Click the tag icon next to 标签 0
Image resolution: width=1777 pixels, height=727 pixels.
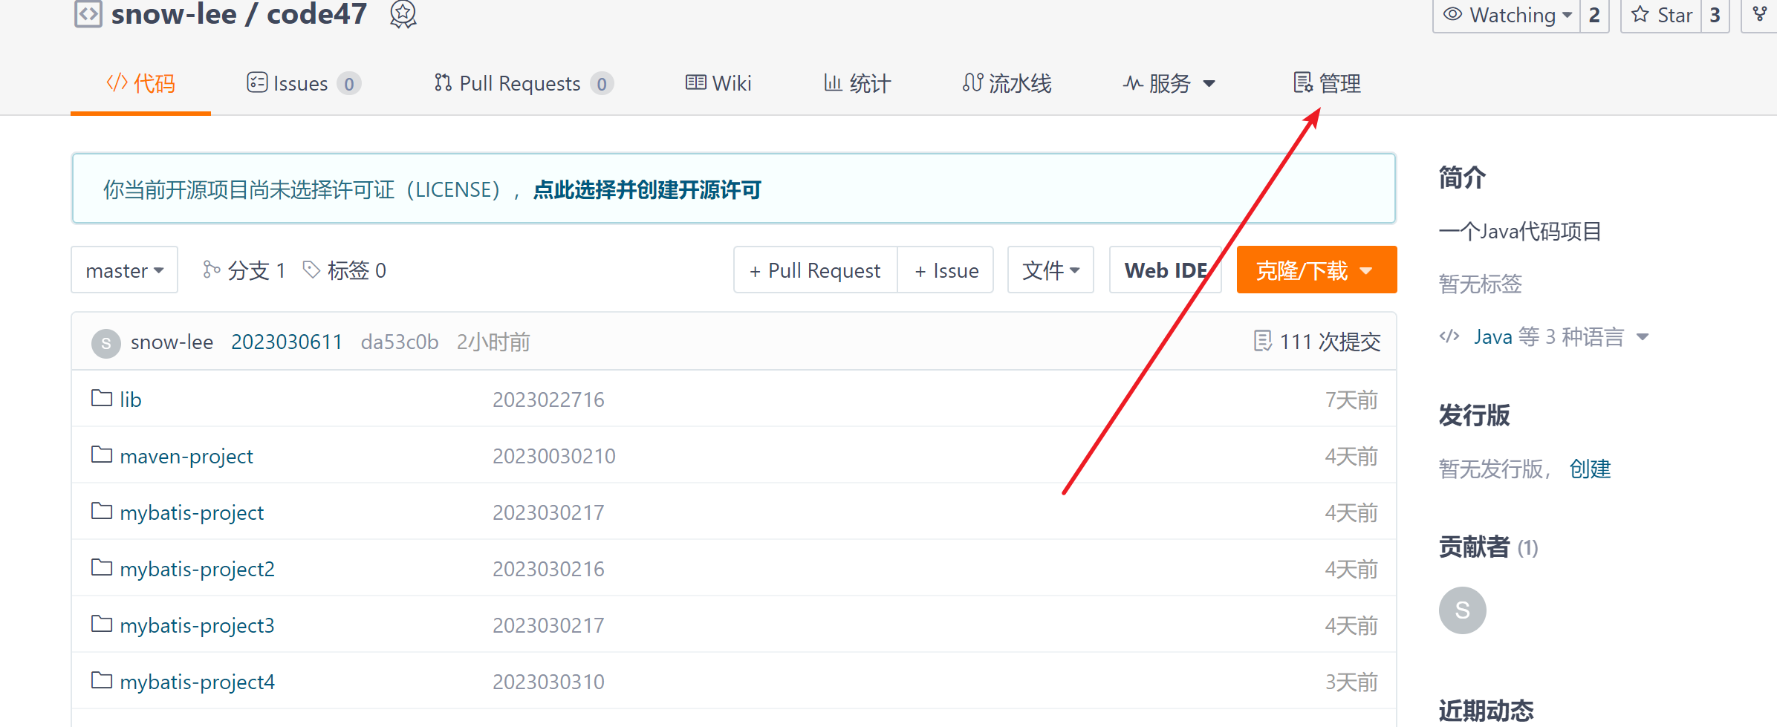pyautogui.click(x=311, y=270)
